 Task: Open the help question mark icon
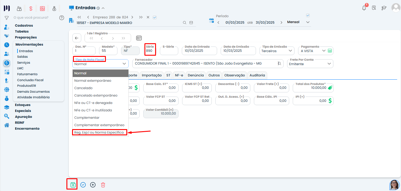pos(62,18)
